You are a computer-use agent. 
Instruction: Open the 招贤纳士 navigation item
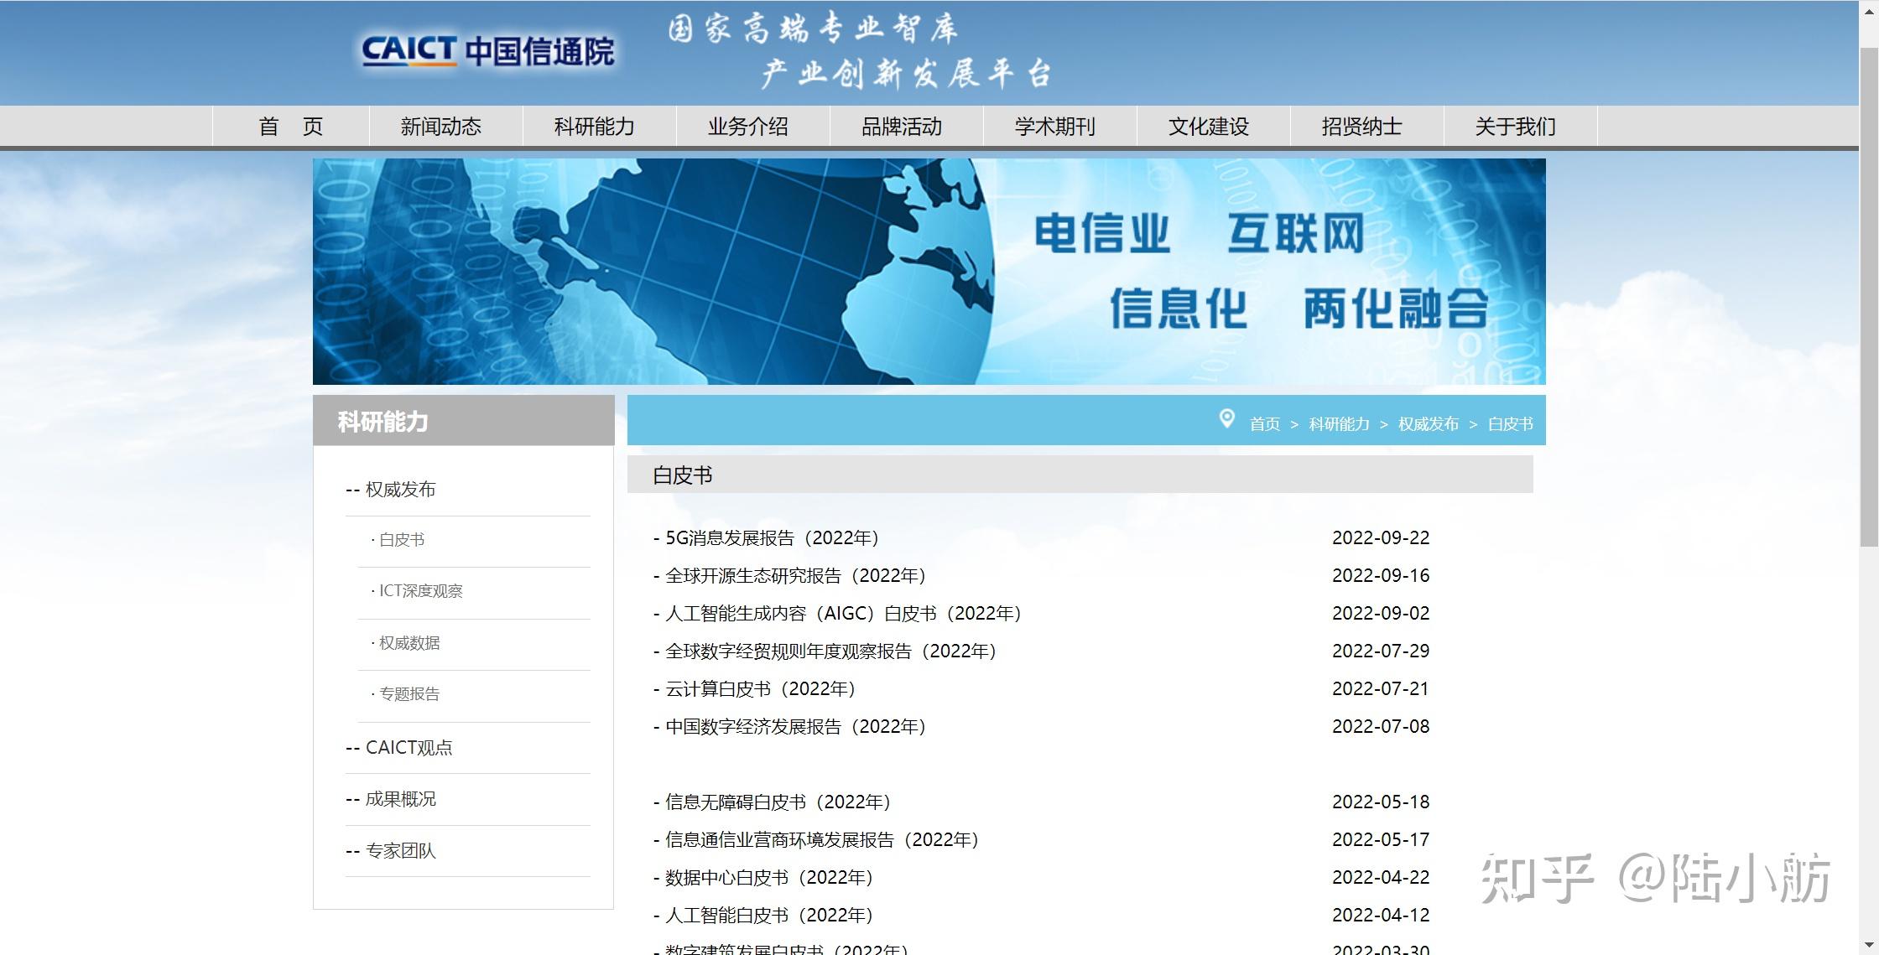click(x=1362, y=126)
